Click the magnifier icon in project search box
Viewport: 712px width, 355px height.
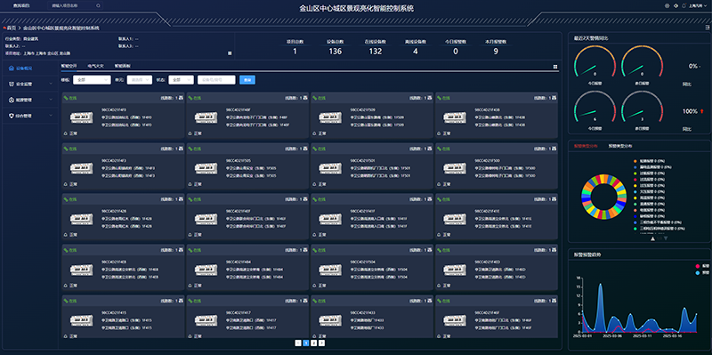tap(99, 6)
